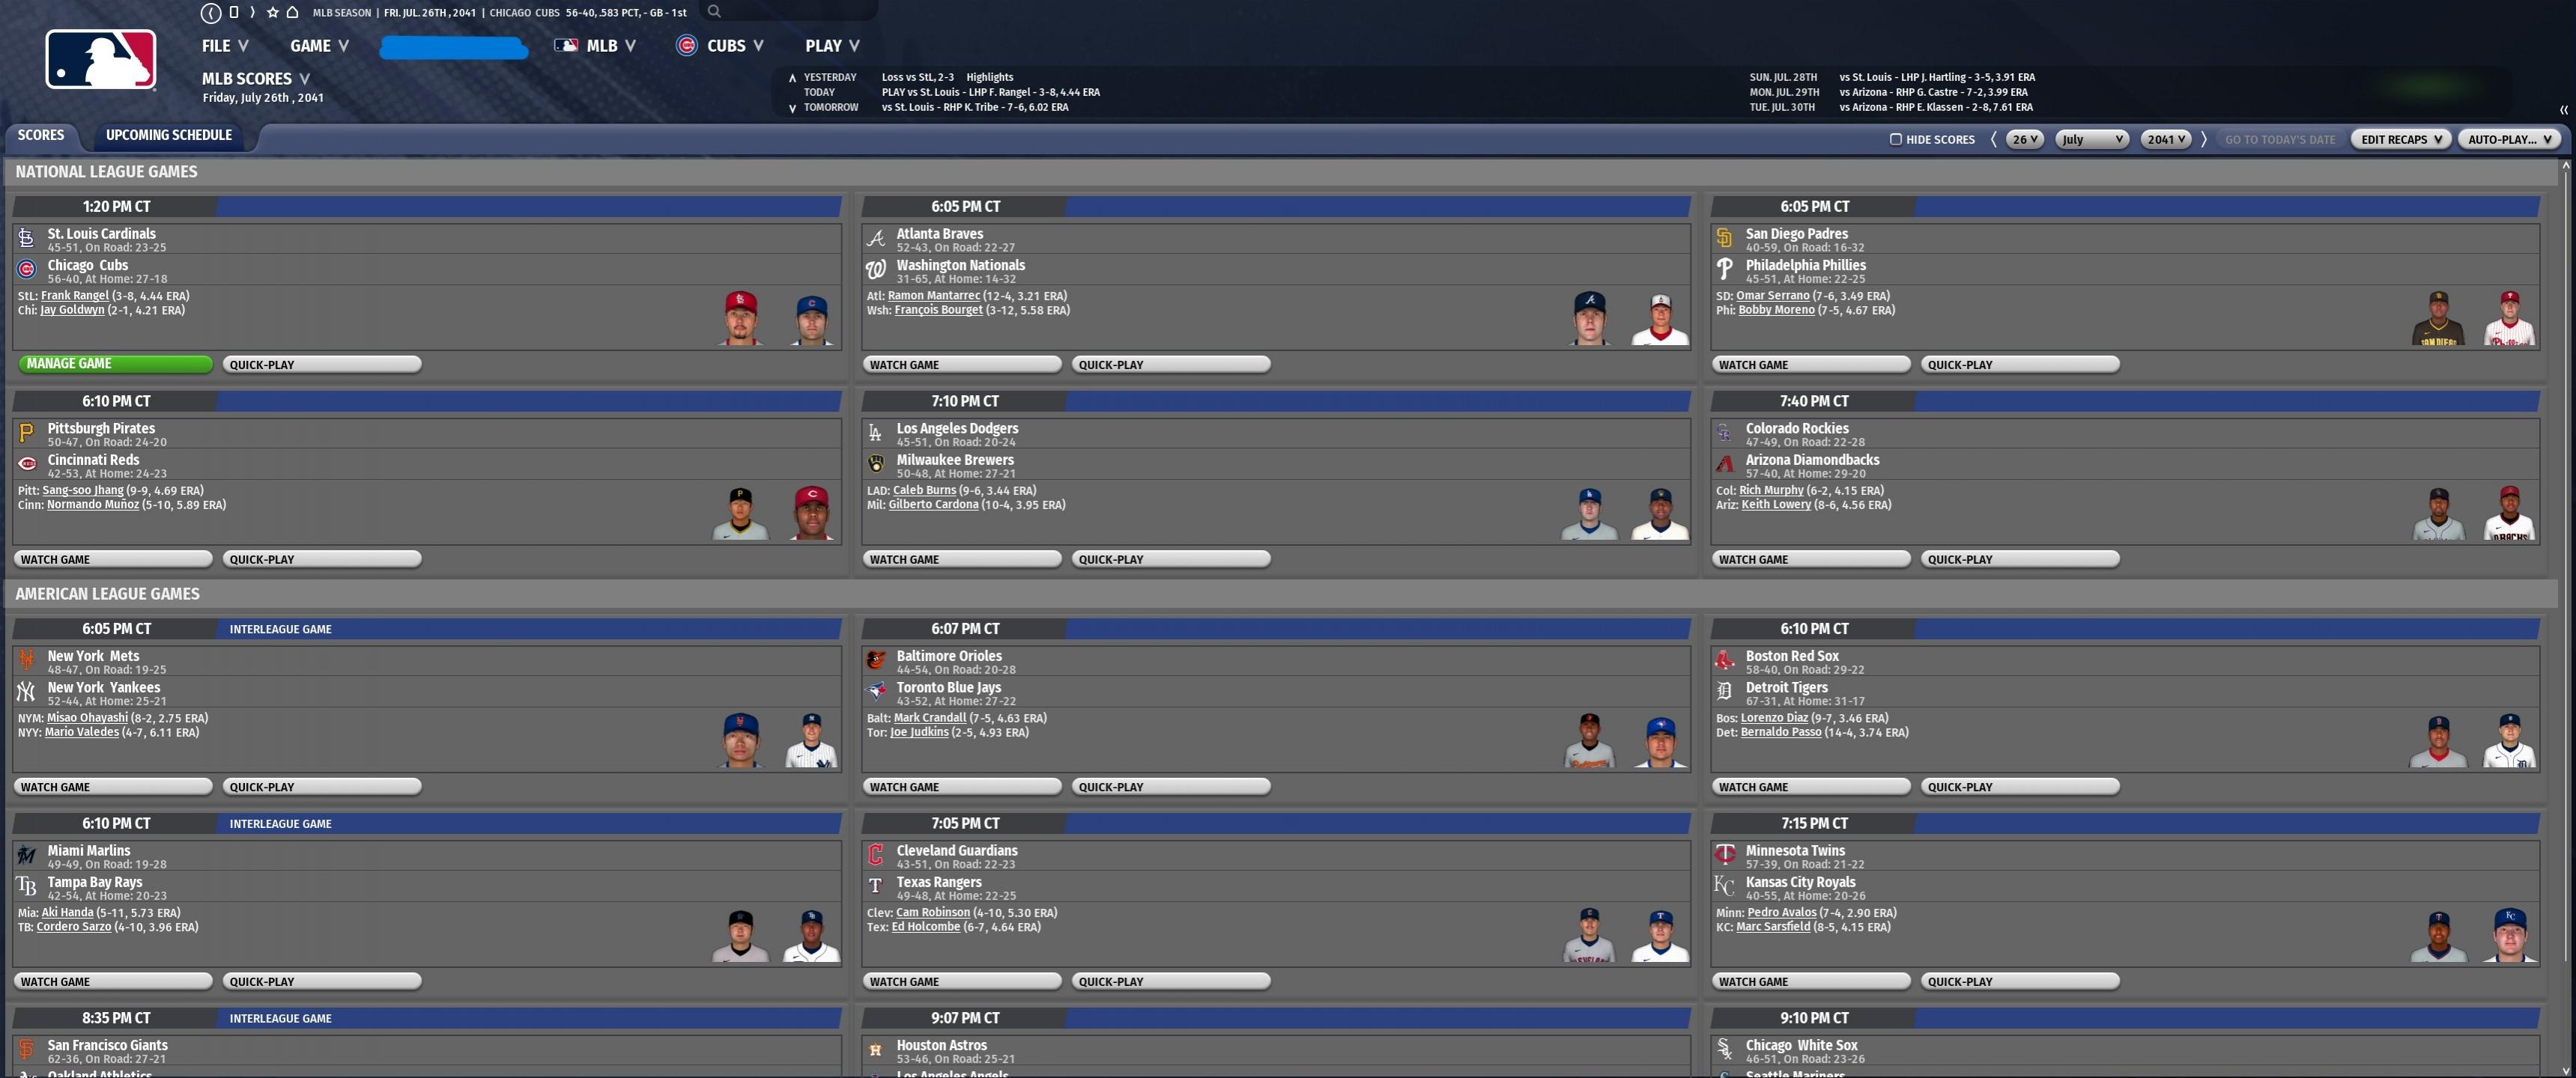Click Caleb Burns' Dodgers pitcher portrait

[x=1589, y=514]
